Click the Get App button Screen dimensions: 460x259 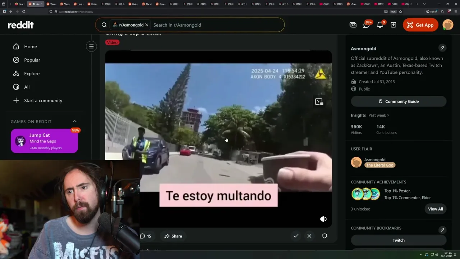[x=420, y=25]
